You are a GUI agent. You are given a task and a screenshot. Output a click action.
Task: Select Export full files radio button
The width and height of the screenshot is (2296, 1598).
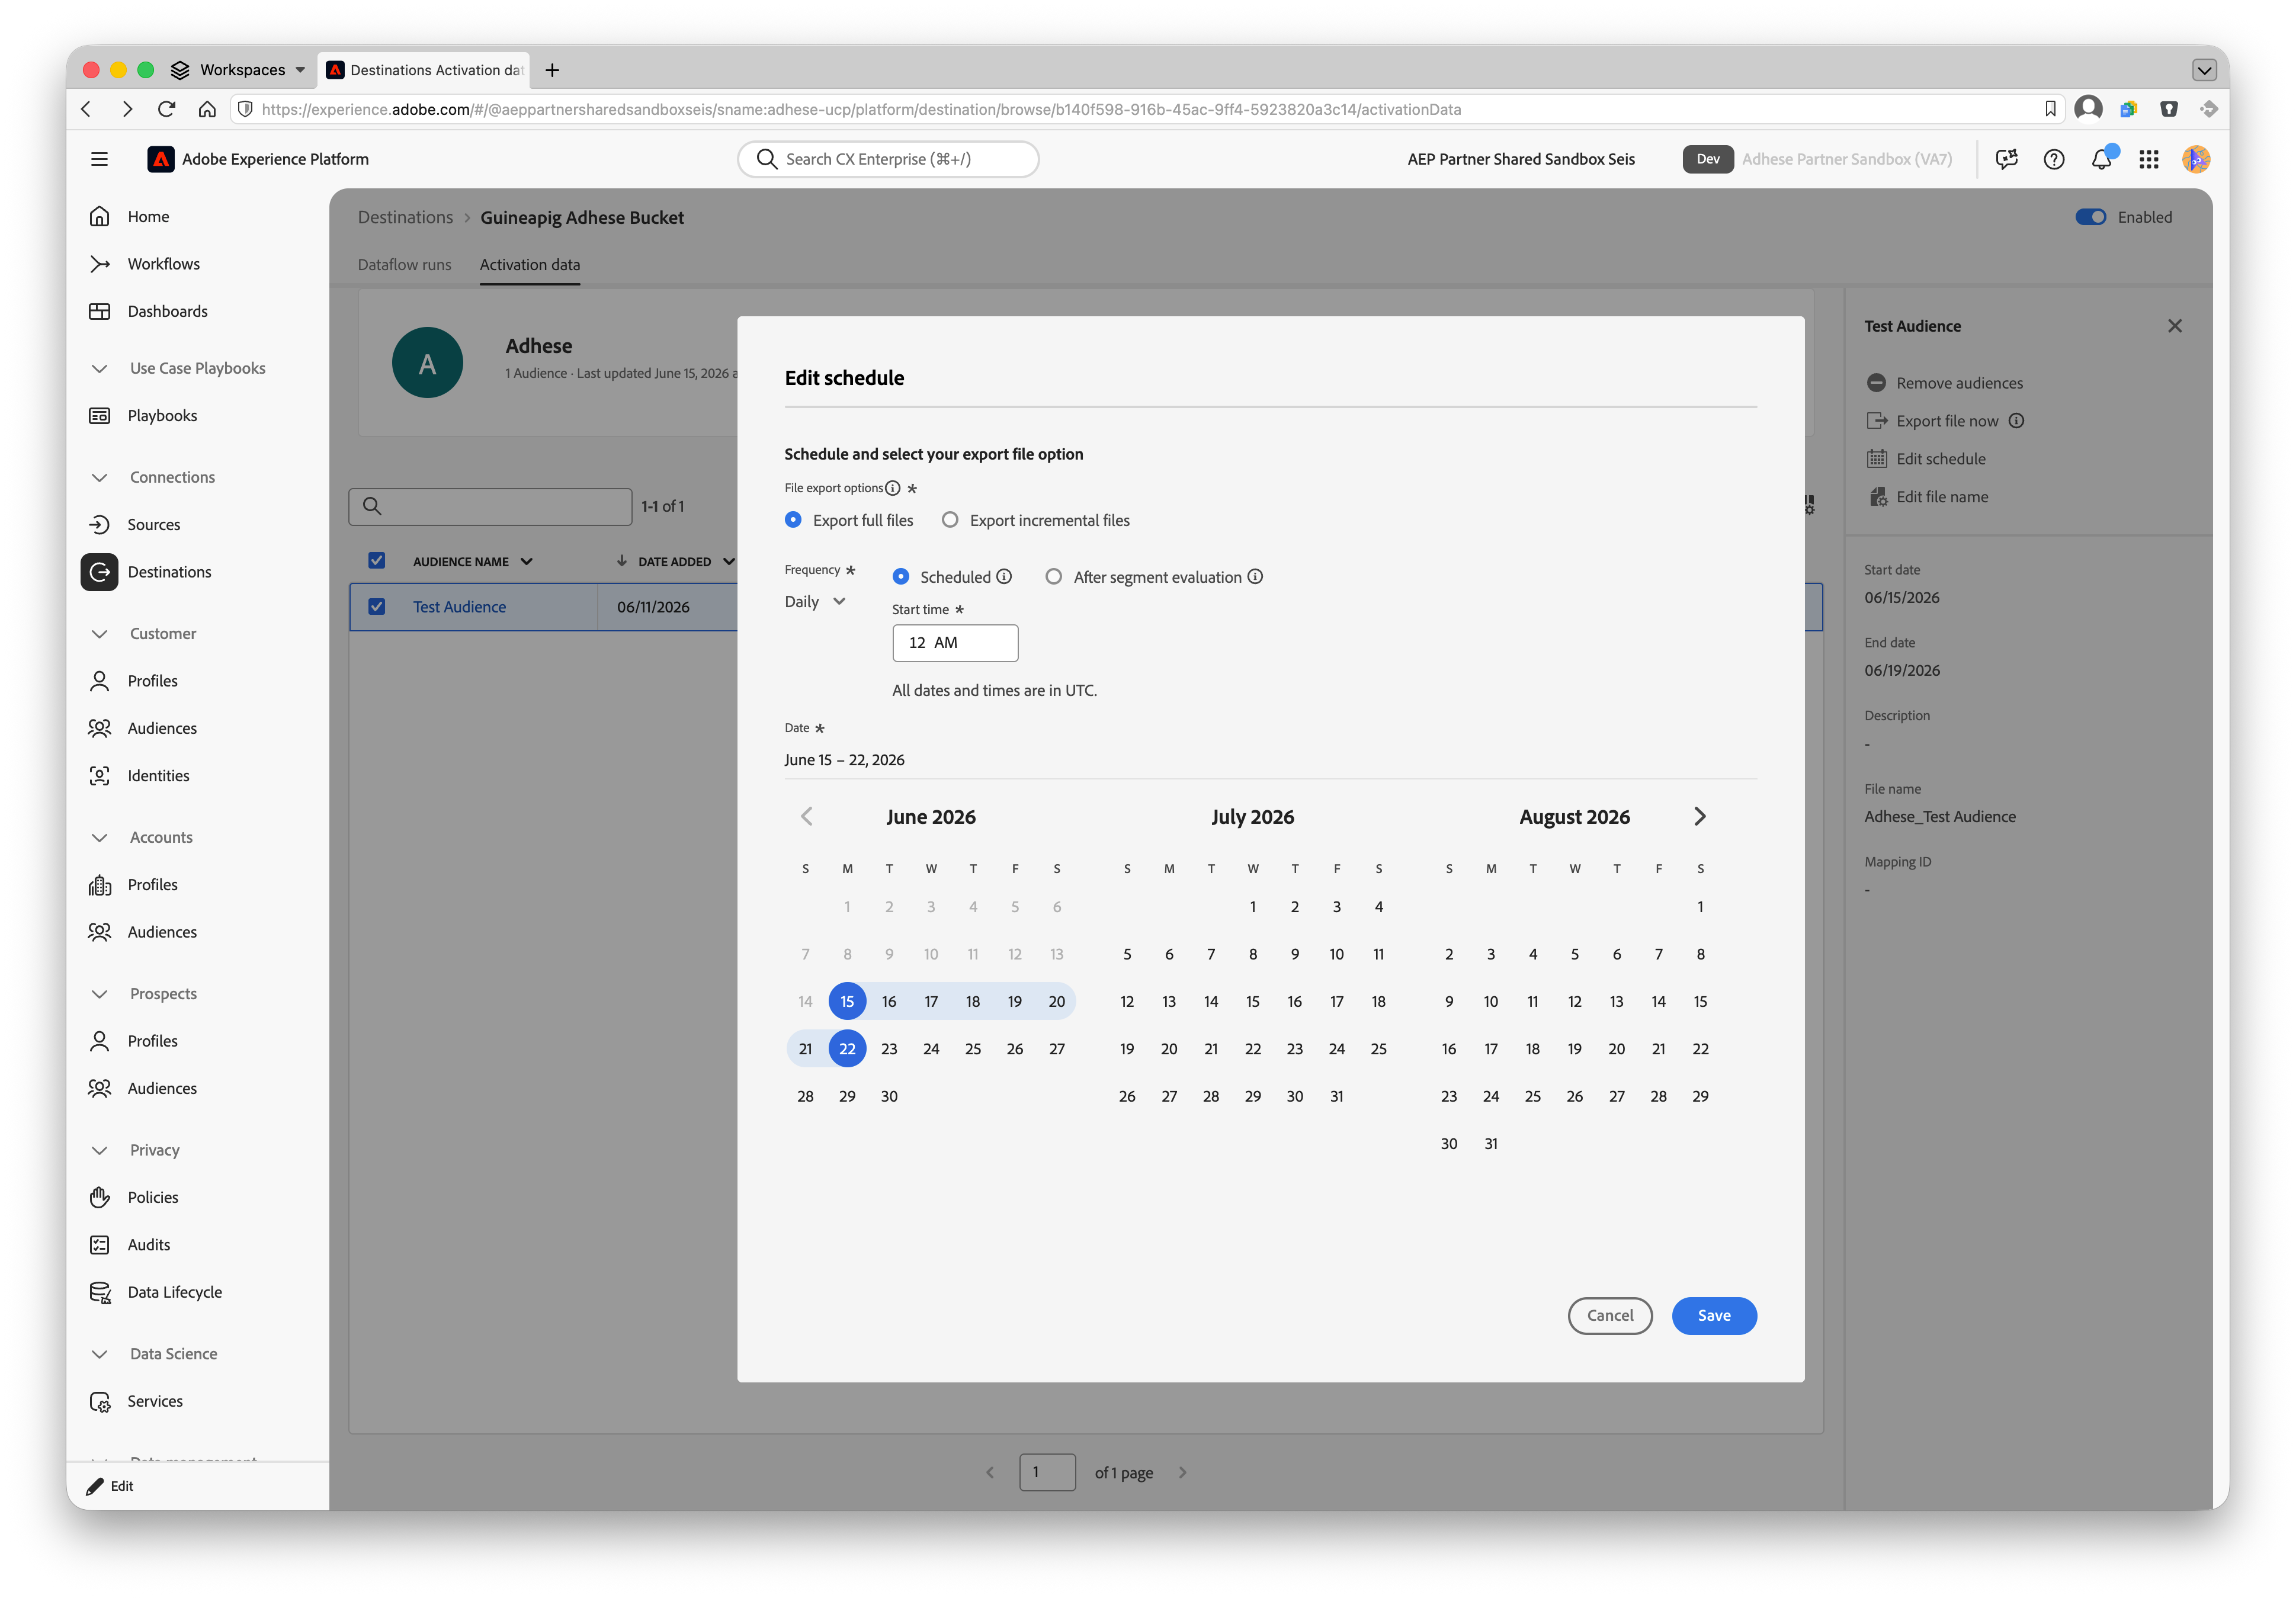point(793,519)
